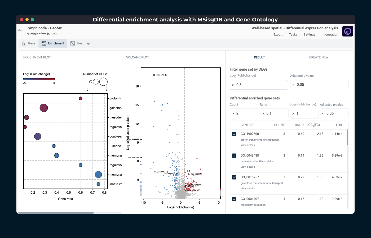Click the horizontal scrollbar under enrichment plot

point(56,213)
